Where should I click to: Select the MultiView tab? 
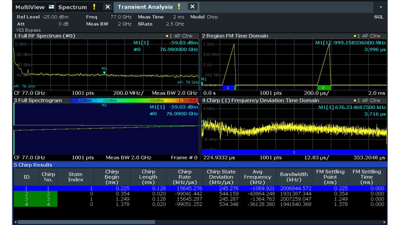[x=30, y=7]
